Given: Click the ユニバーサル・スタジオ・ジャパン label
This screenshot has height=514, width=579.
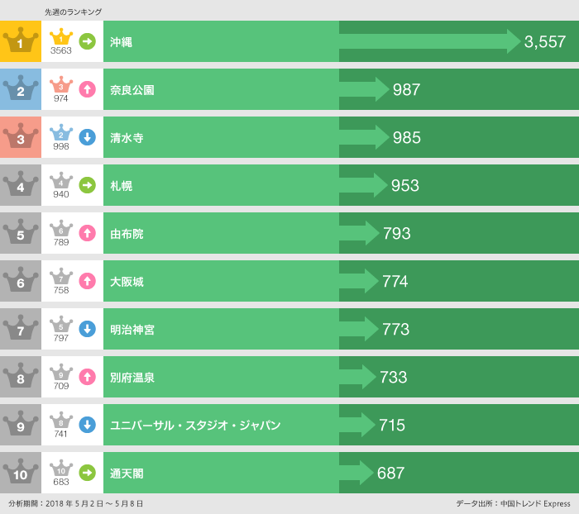Looking at the screenshot, I should 195,426.
